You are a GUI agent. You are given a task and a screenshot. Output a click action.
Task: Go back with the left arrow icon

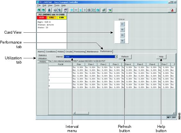(x=72, y=10)
